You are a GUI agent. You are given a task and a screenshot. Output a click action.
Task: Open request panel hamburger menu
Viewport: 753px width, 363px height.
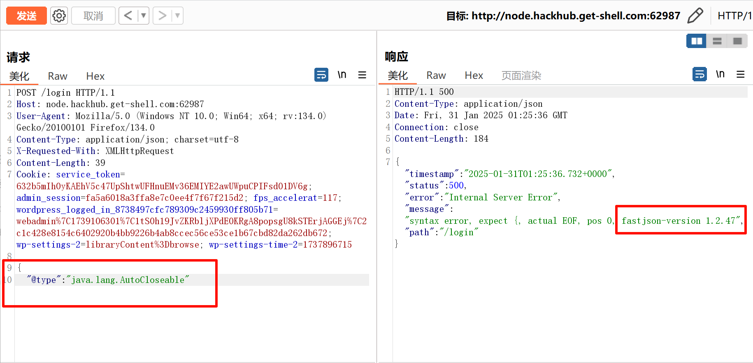pyautogui.click(x=362, y=75)
